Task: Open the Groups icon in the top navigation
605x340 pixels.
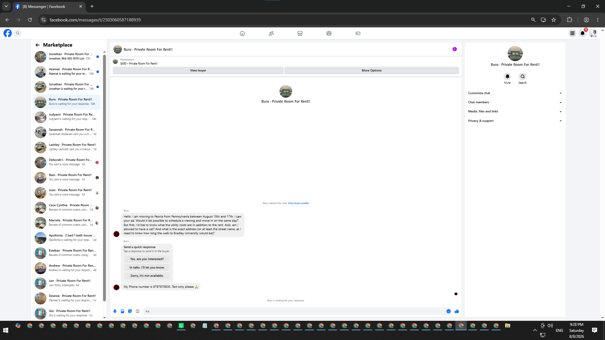Action: click(329, 33)
